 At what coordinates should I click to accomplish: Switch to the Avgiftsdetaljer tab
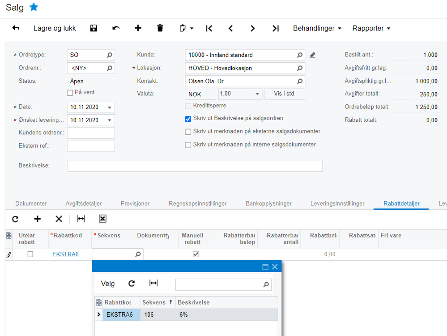pyautogui.click(x=84, y=203)
